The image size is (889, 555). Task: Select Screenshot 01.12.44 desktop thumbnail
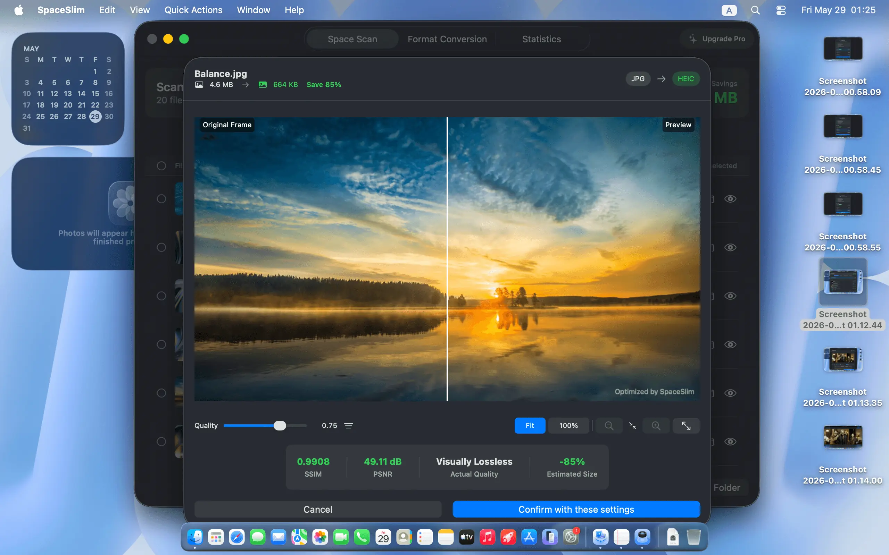click(843, 282)
